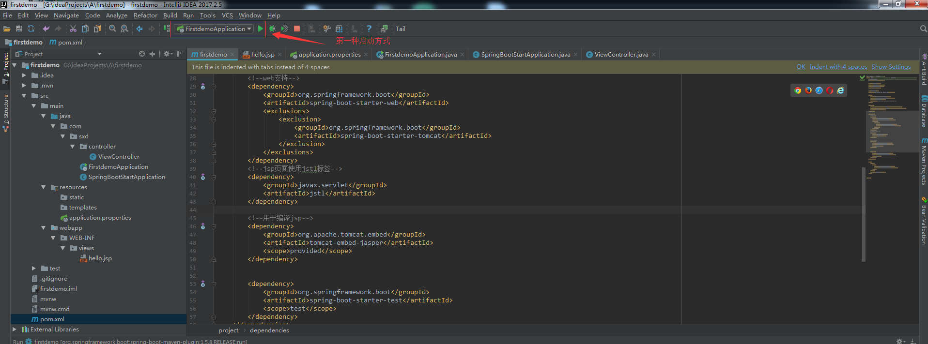The width and height of the screenshot is (928, 344).
Task: Switch to the SpringBootStartApplication.java tab
Action: click(526, 55)
